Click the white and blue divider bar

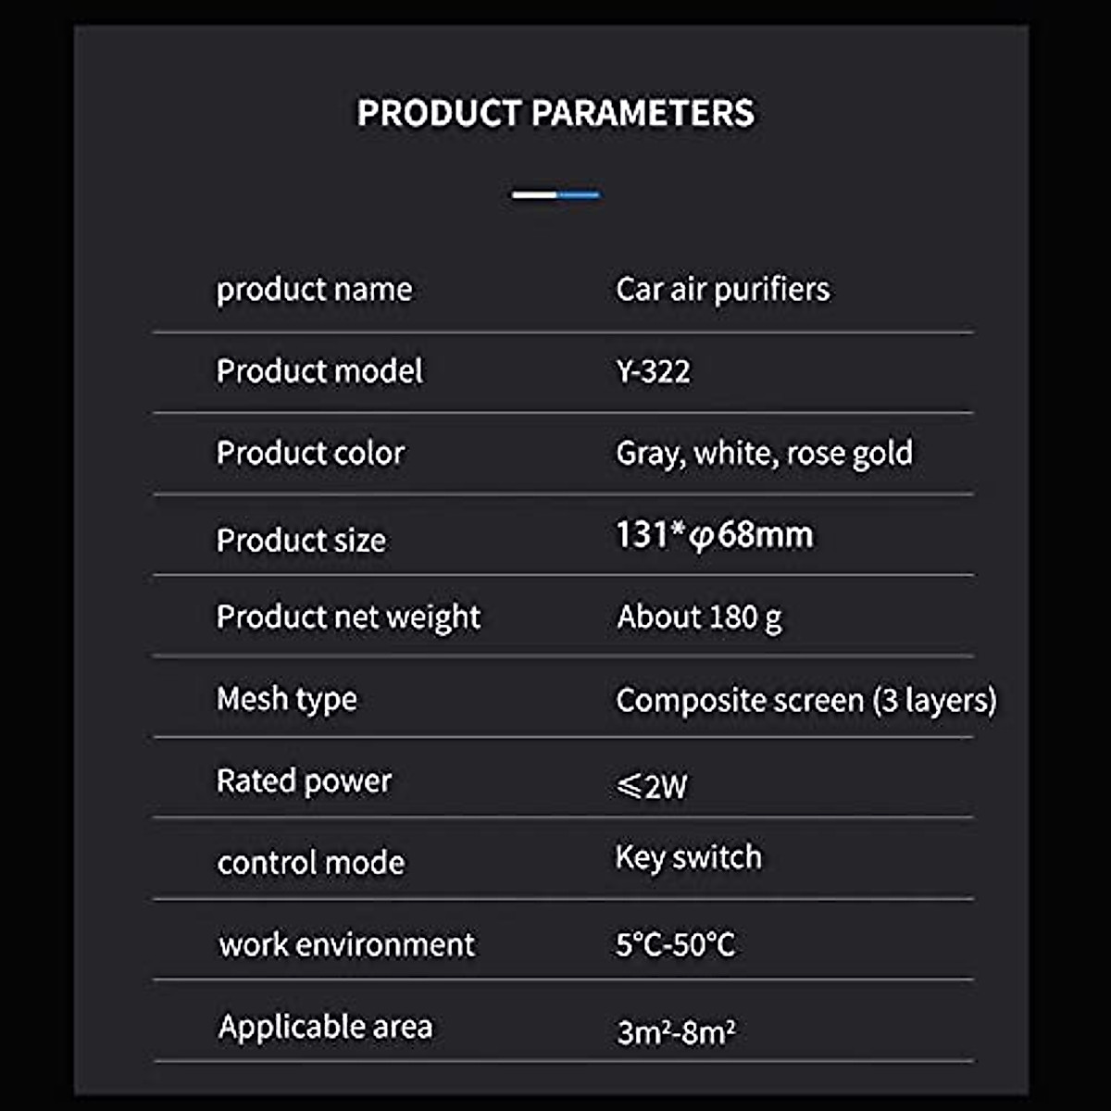(555, 194)
